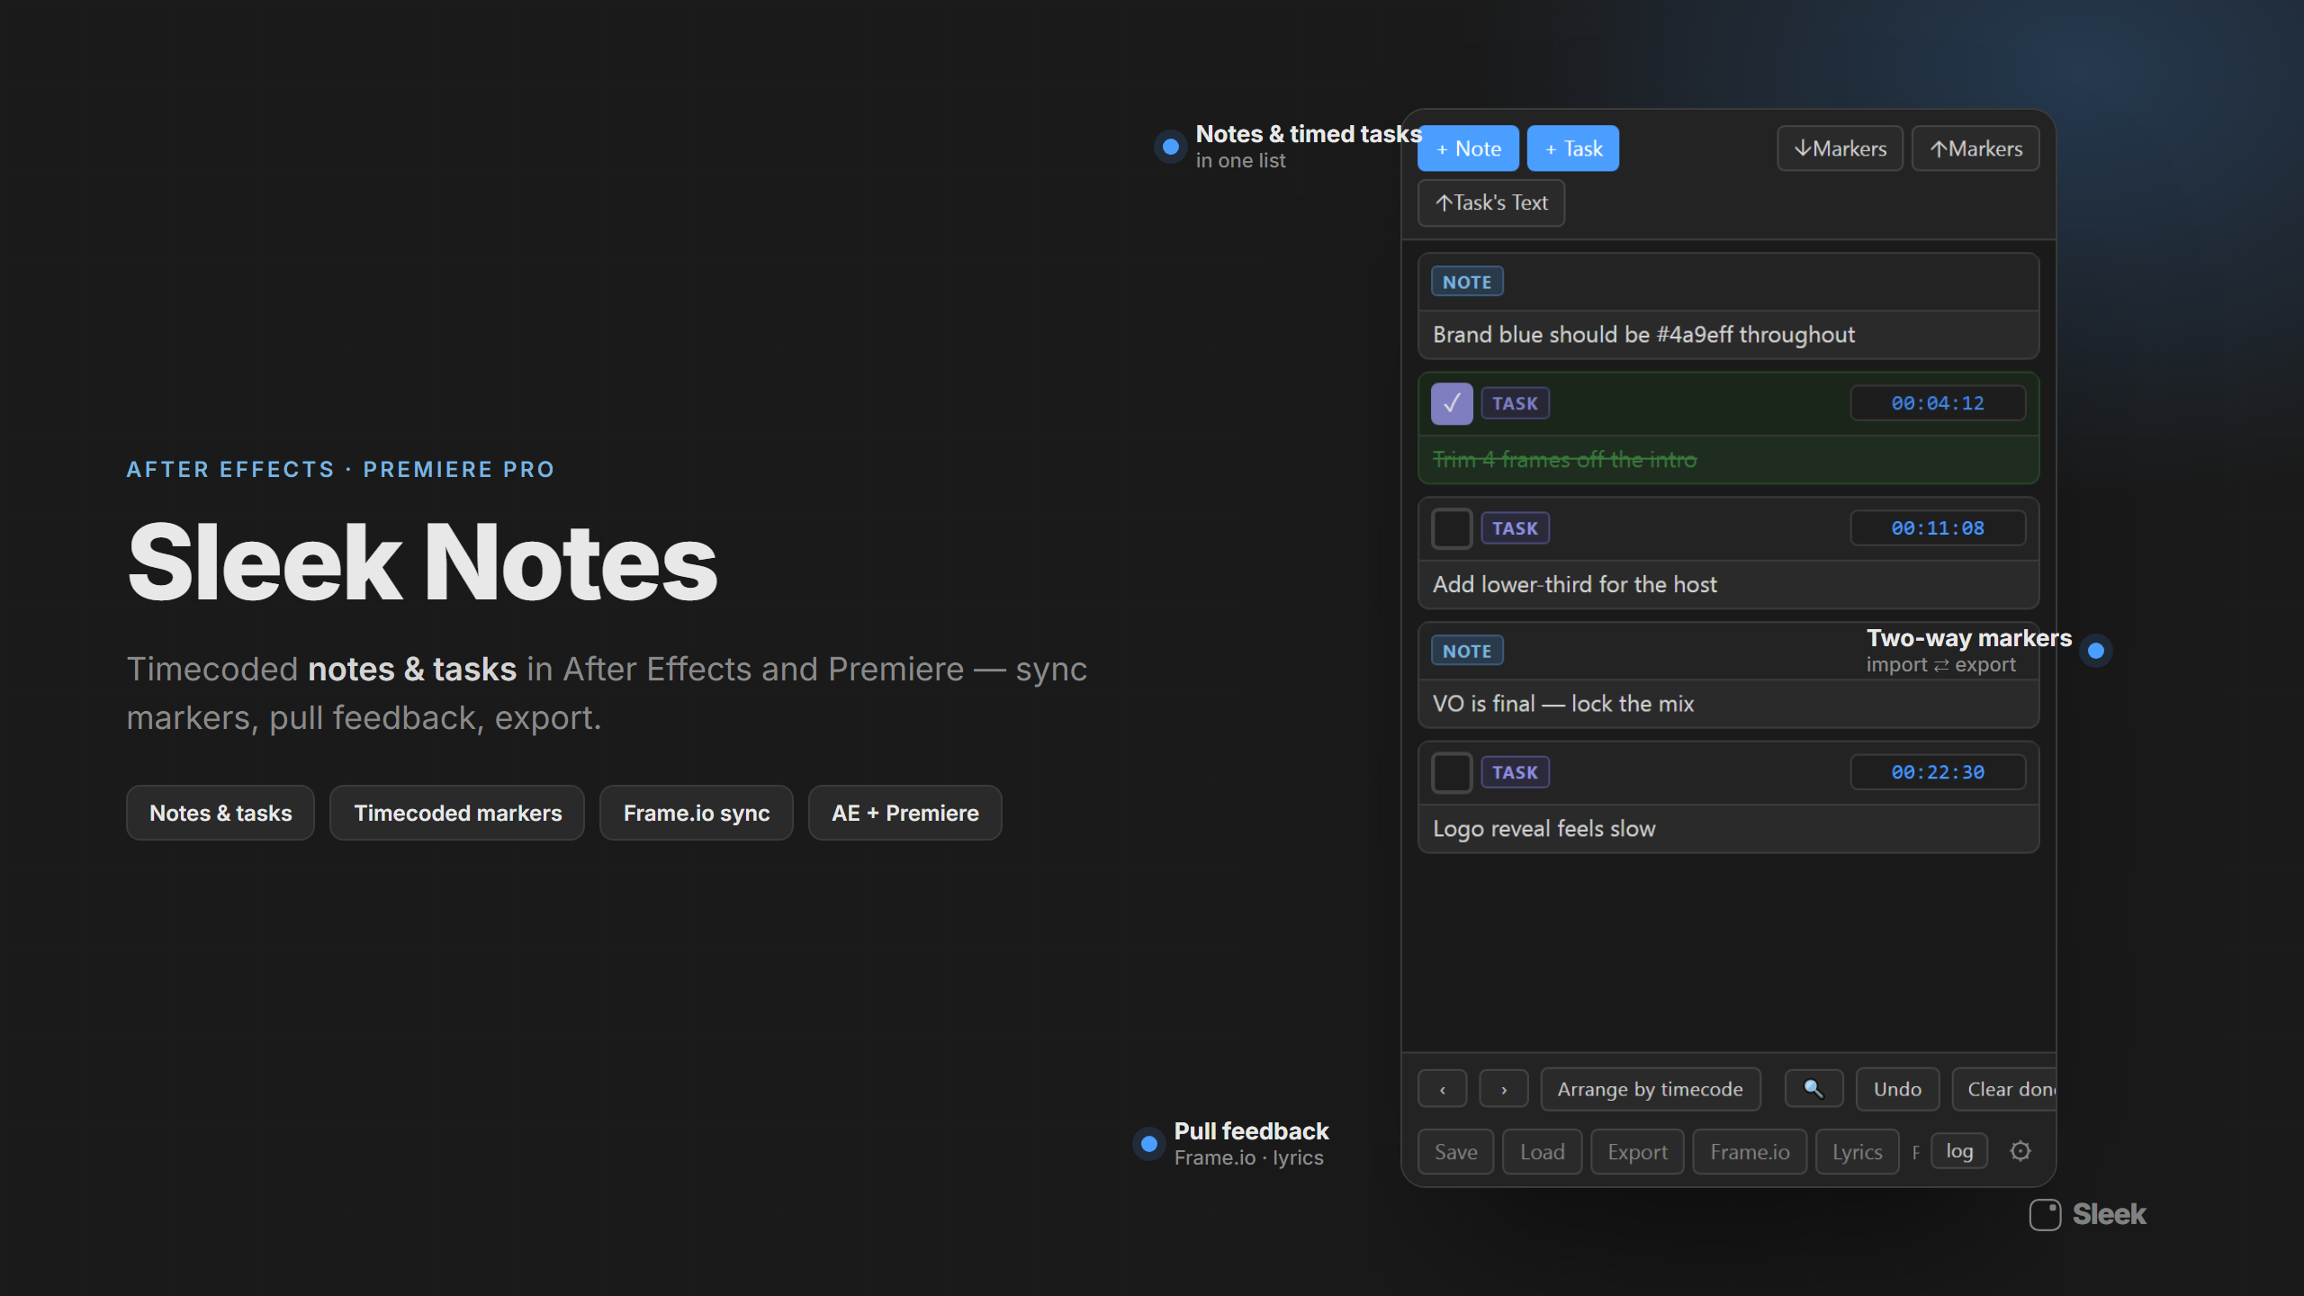The image size is (2304, 1296).
Task: Click the Export button
Action: [1637, 1152]
